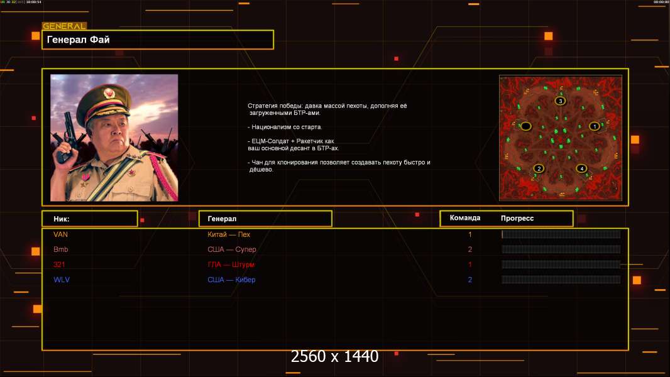Viewport: 670px width, 377px height.
Task: Click start position 4 marker on minimap
Action: [581, 168]
